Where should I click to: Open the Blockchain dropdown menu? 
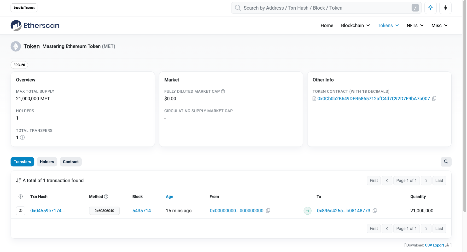point(355,25)
